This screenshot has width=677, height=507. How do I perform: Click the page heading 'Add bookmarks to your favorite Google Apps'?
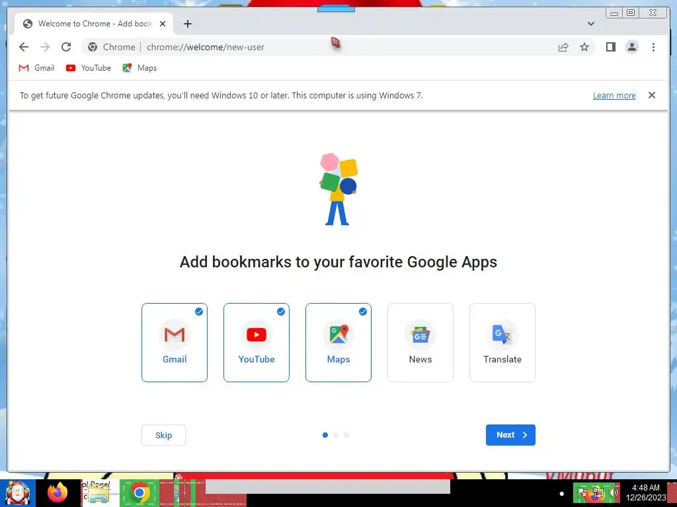click(338, 261)
